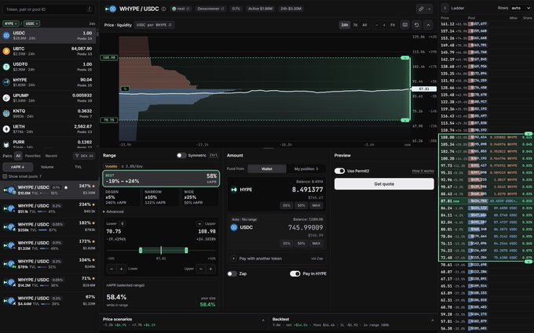Choose the DEGEN ±5% range preset
Image resolution: width=534 pixels, height=333 pixels.
point(121,197)
